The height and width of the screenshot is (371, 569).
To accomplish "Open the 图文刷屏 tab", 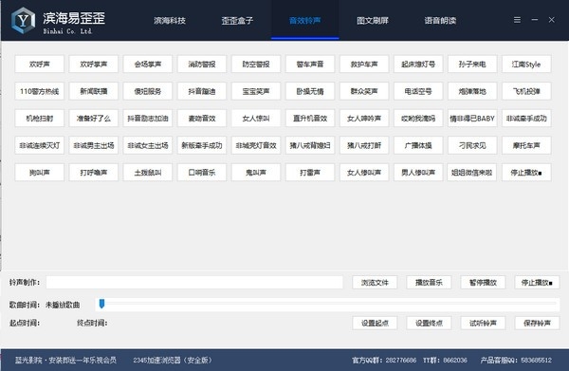I will click(x=373, y=21).
